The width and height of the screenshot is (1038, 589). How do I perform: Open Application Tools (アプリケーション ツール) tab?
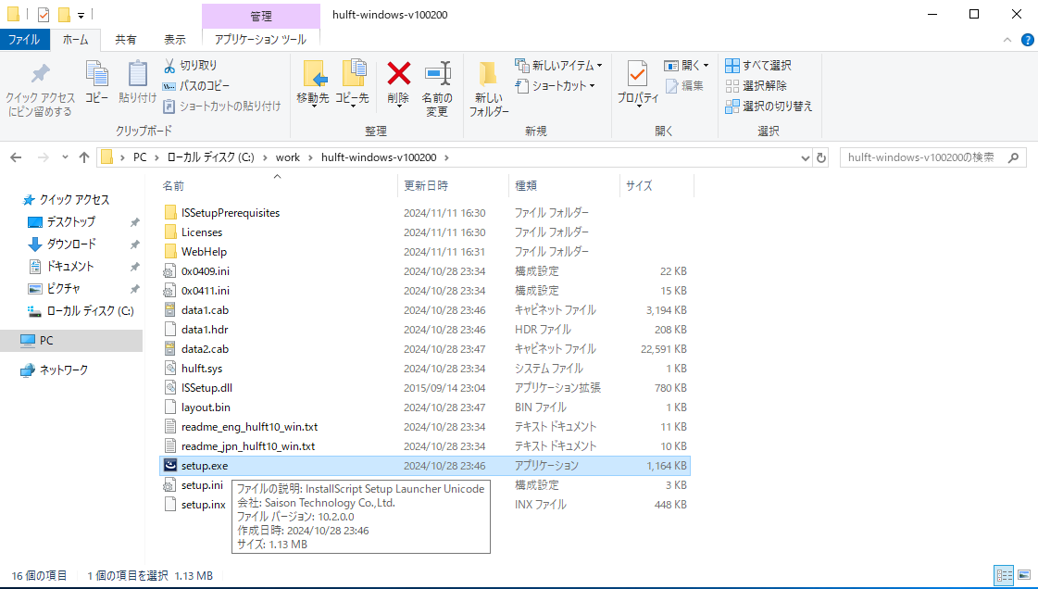[261, 40]
